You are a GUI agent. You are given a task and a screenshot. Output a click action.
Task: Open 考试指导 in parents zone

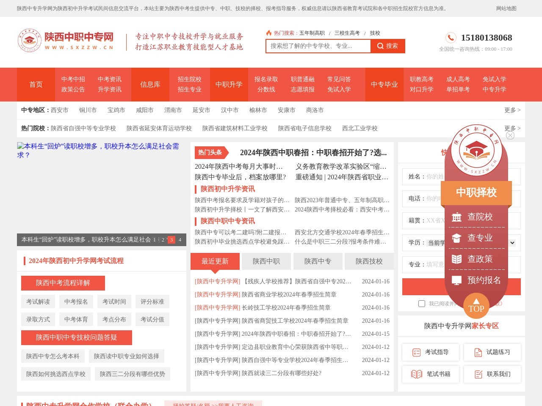click(x=430, y=352)
